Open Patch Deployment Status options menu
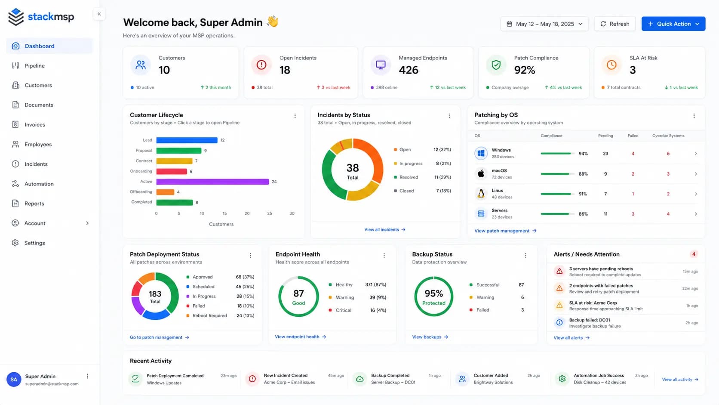Viewport: 719px width, 405px height. [251, 256]
